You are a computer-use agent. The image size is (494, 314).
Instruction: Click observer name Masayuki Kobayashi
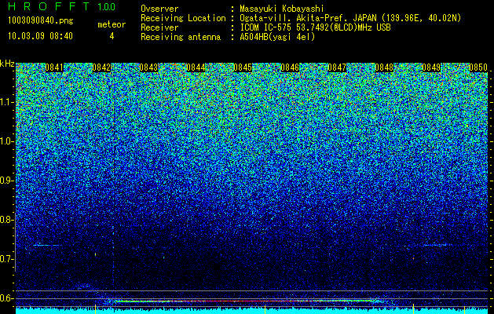coord(282,9)
